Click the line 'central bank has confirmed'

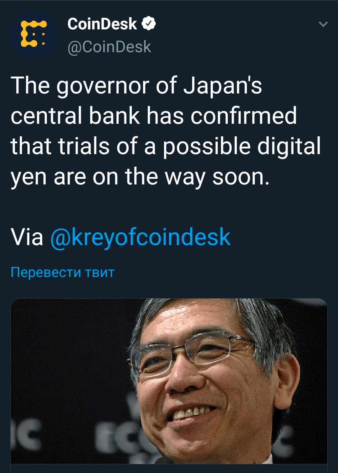pos(154,116)
